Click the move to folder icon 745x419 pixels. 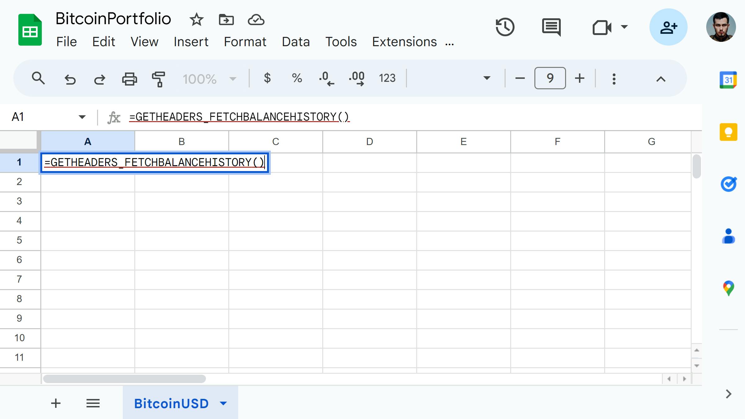tap(226, 20)
